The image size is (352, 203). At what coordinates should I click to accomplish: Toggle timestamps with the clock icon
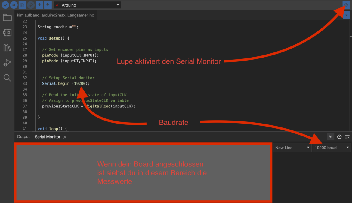click(x=339, y=136)
